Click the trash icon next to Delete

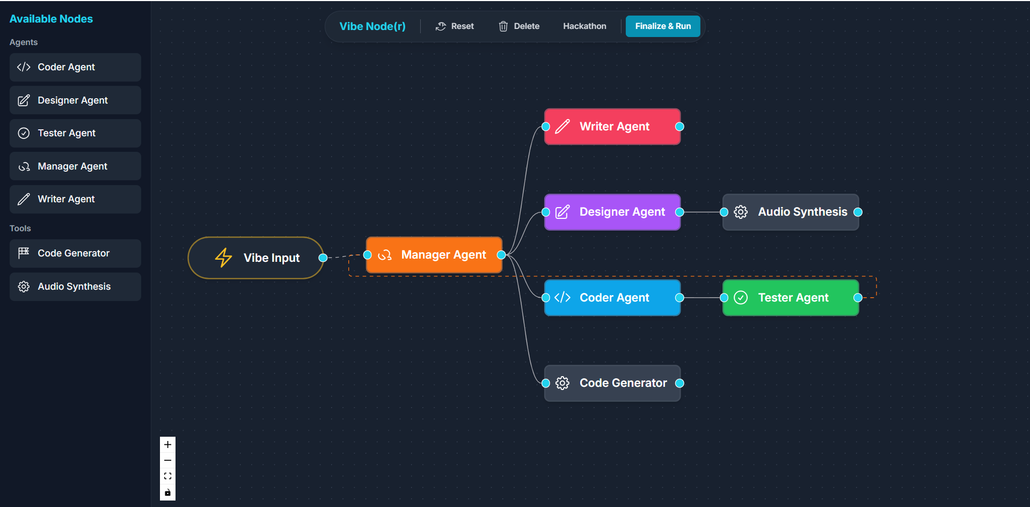(x=503, y=26)
